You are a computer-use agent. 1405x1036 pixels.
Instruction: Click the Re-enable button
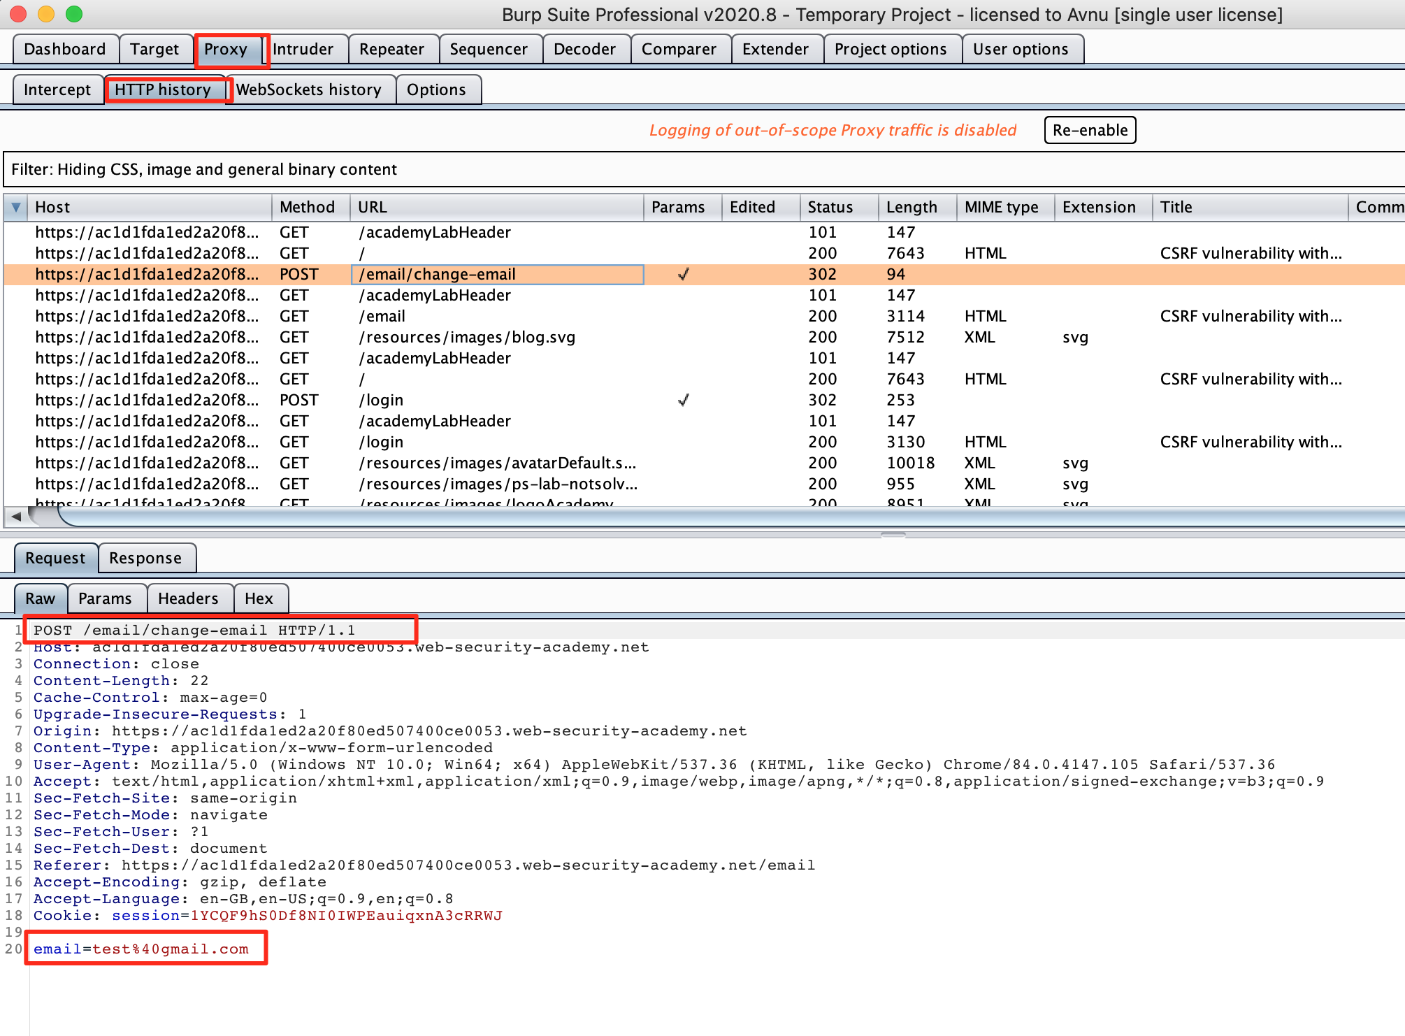point(1089,131)
